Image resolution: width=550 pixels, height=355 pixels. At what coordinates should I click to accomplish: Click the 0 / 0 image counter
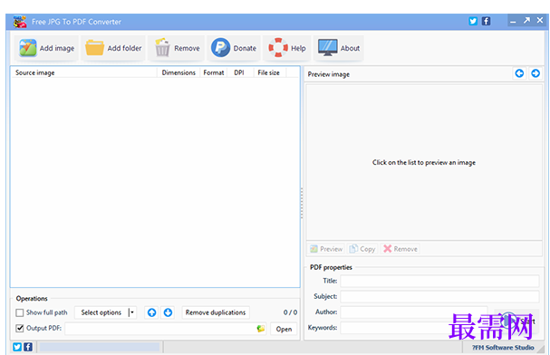pyautogui.click(x=290, y=312)
